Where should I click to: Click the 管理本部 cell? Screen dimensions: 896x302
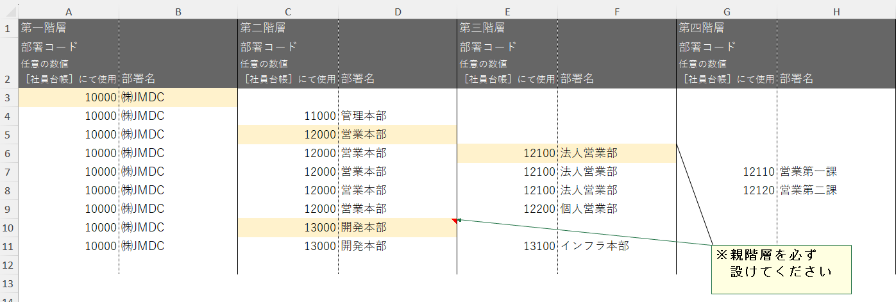[398, 116]
